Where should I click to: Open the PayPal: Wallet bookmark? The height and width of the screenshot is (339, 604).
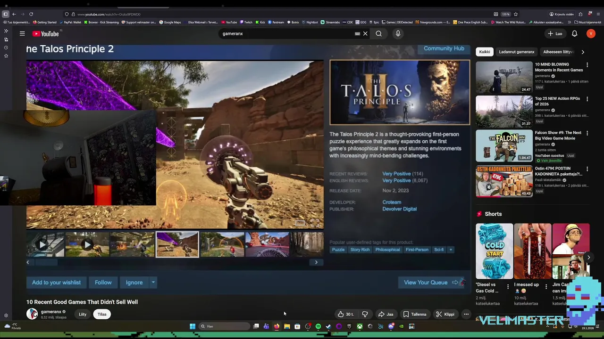70,22
